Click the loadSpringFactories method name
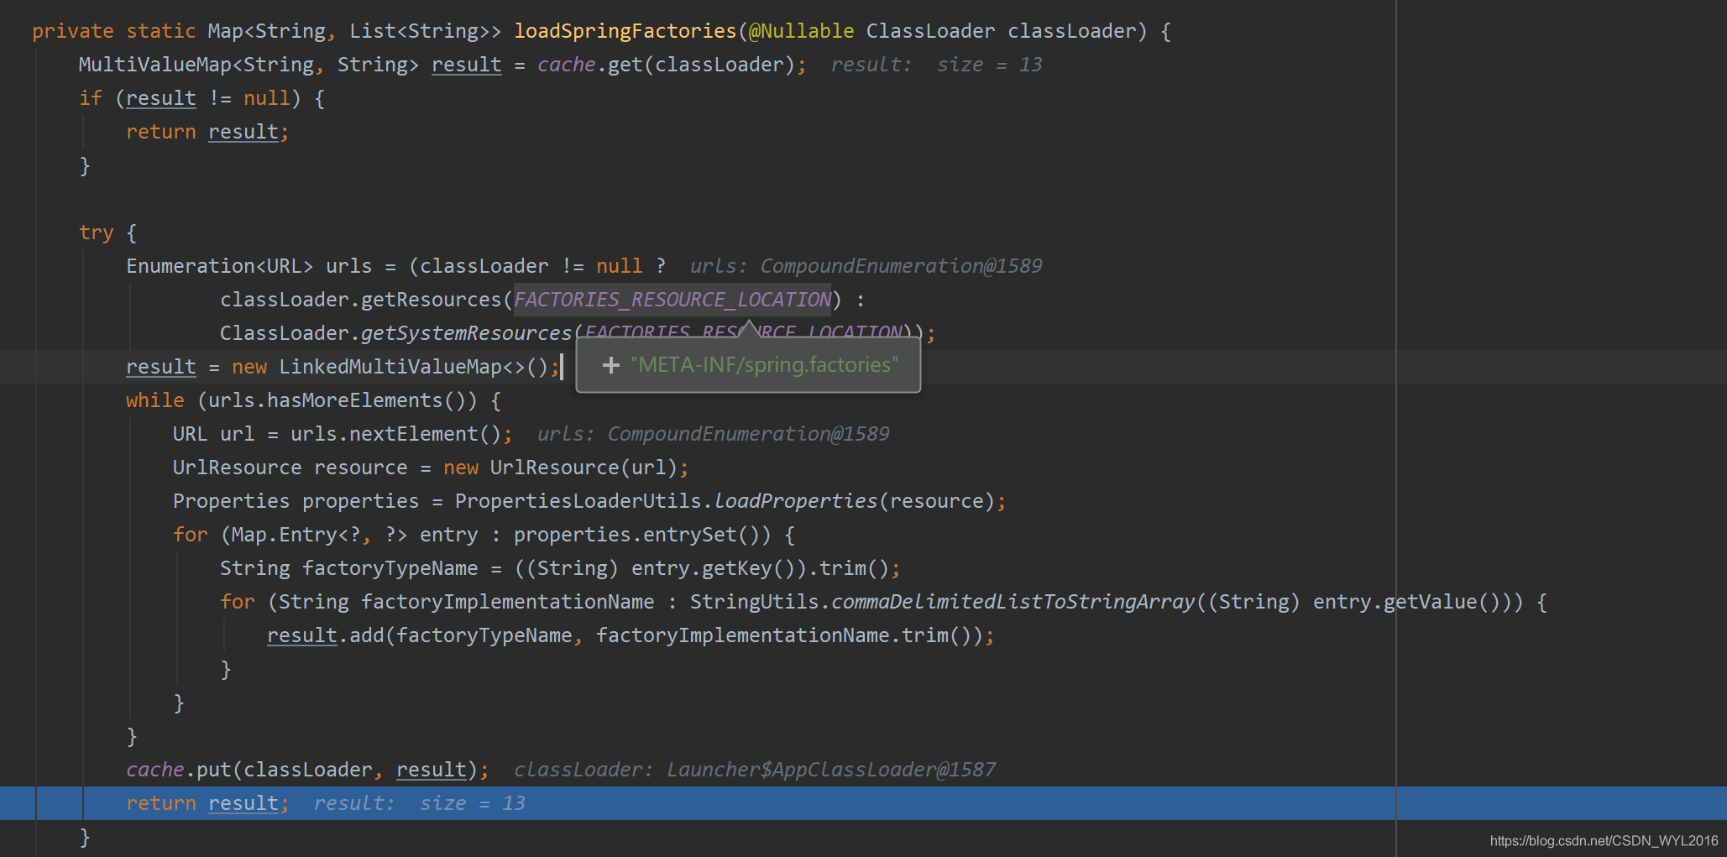This screenshot has width=1727, height=857. pos(625,31)
